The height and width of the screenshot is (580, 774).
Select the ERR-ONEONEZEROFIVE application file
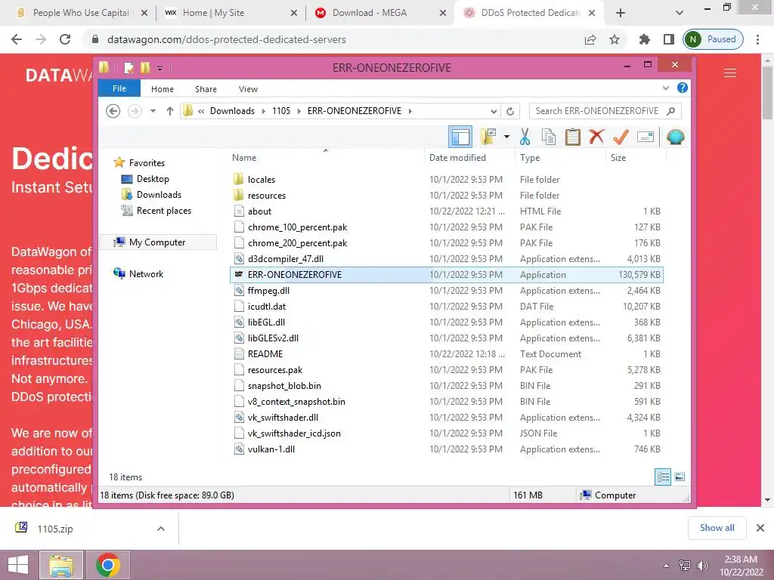446,275
